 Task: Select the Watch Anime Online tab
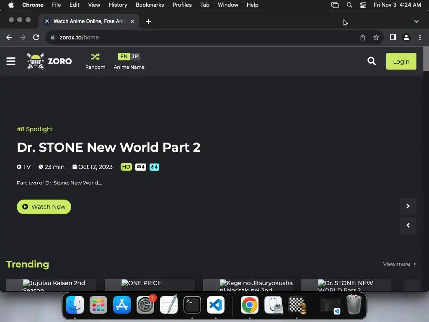coord(89,21)
